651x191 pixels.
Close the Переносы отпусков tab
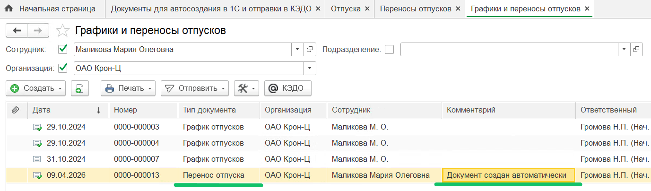click(459, 9)
